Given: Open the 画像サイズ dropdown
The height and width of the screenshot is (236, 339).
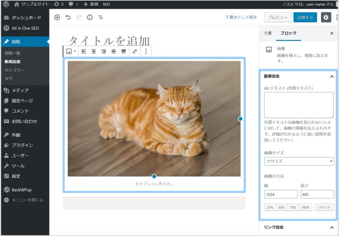Looking at the screenshot, I should pyautogui.click(x=299, y=161).
